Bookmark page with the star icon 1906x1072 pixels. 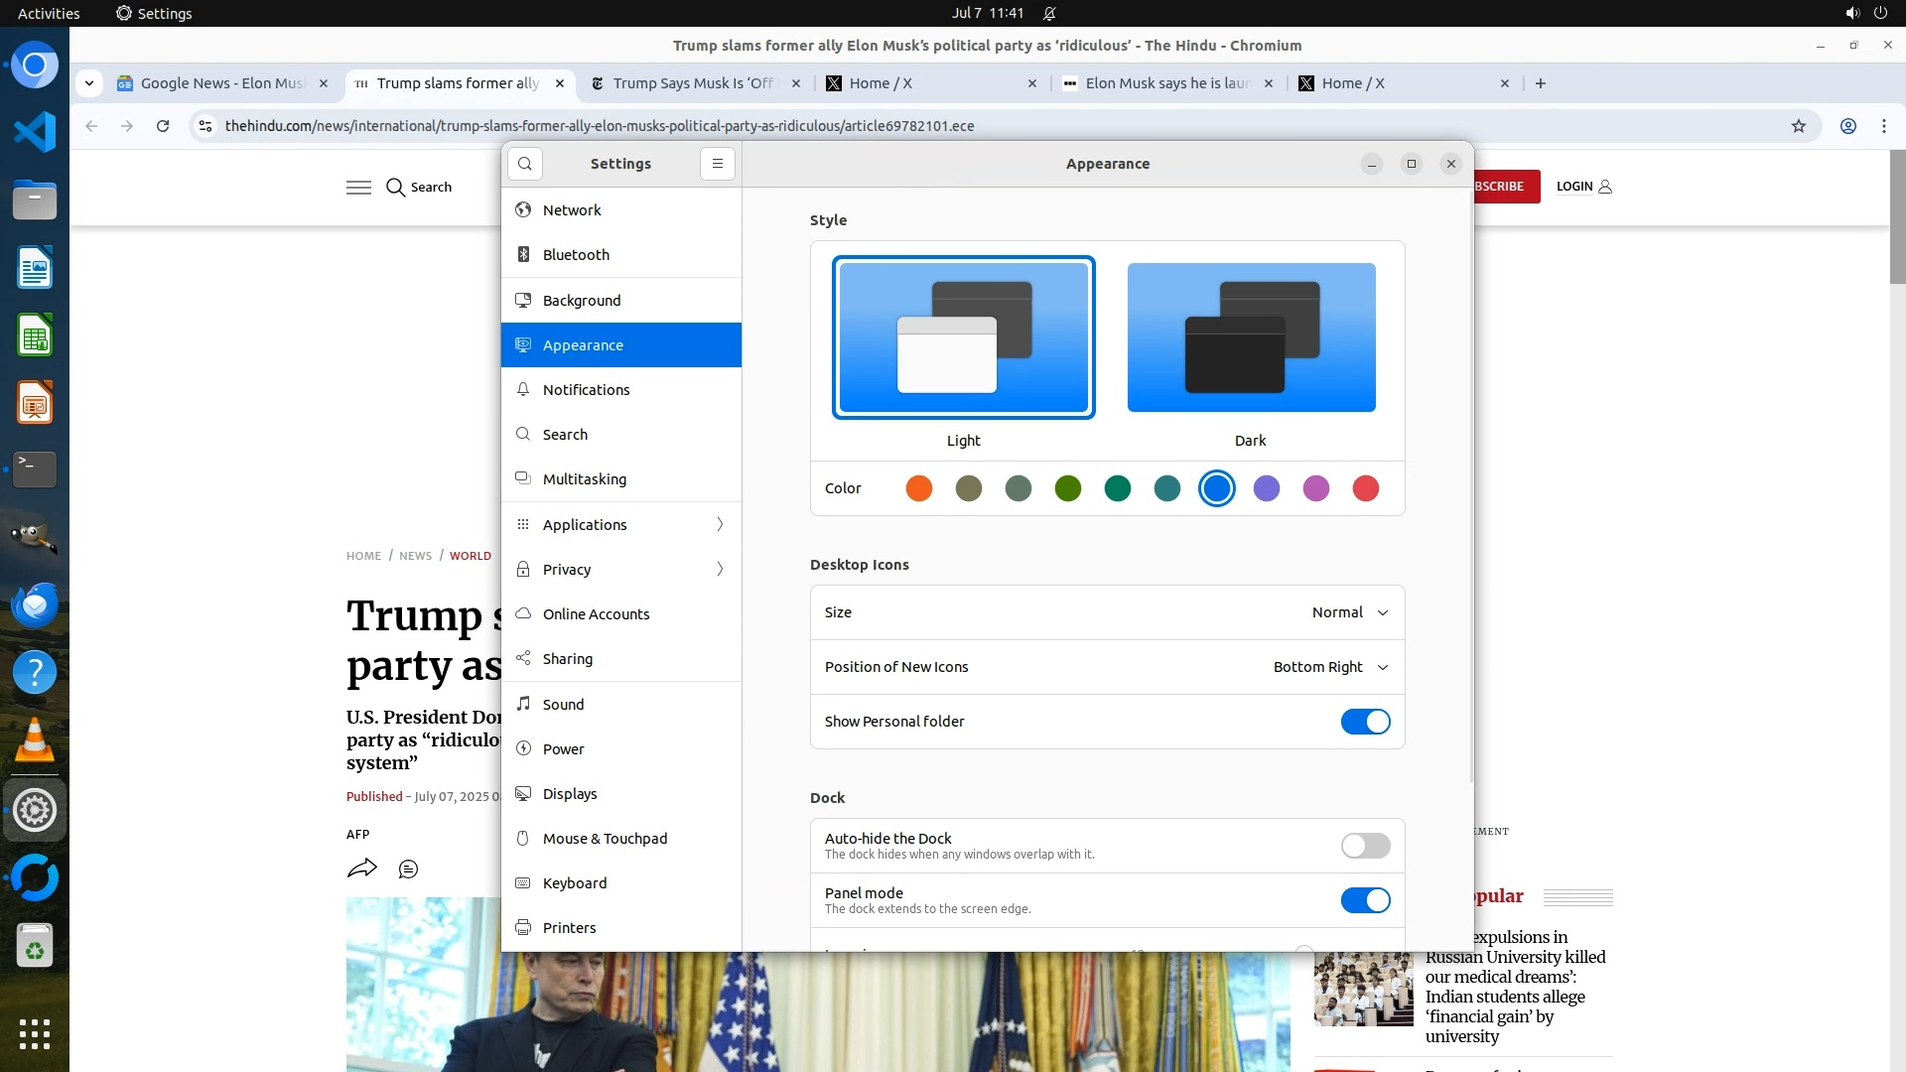[1798, 126]
